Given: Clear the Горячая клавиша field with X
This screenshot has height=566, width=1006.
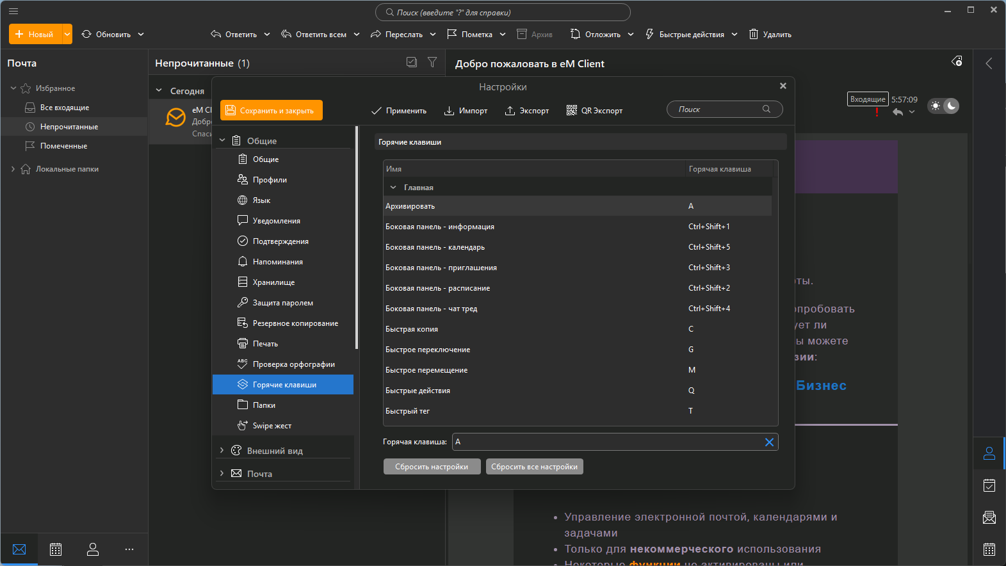Looking at the screenshot, I should pyautogui.click(x=769, y=442).
